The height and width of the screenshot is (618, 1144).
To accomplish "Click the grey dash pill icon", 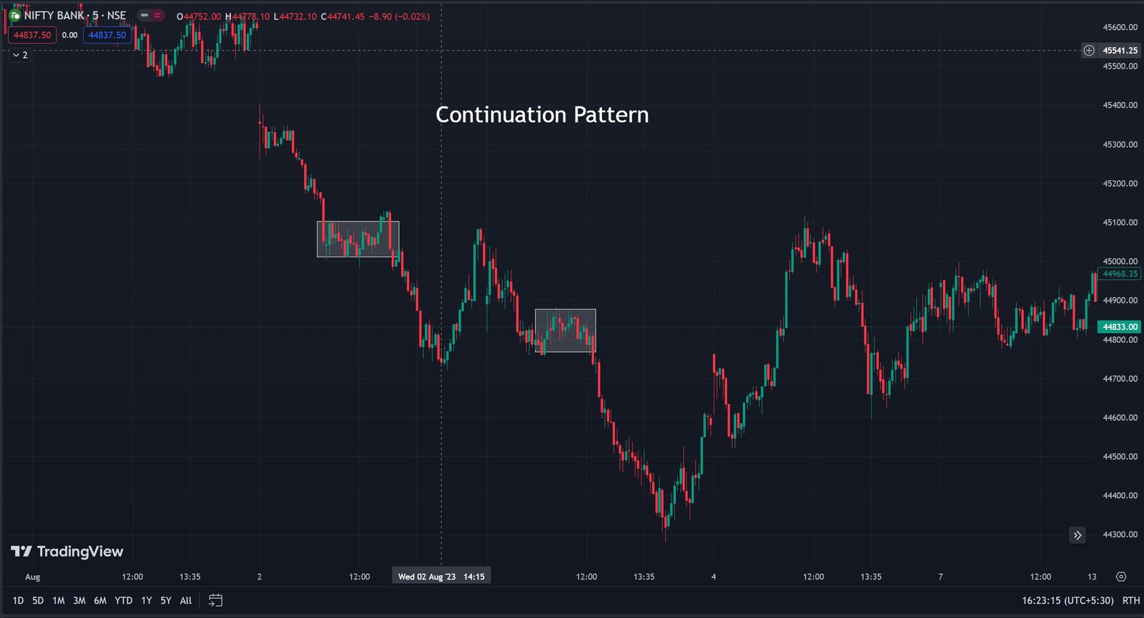I will [144, 15].
